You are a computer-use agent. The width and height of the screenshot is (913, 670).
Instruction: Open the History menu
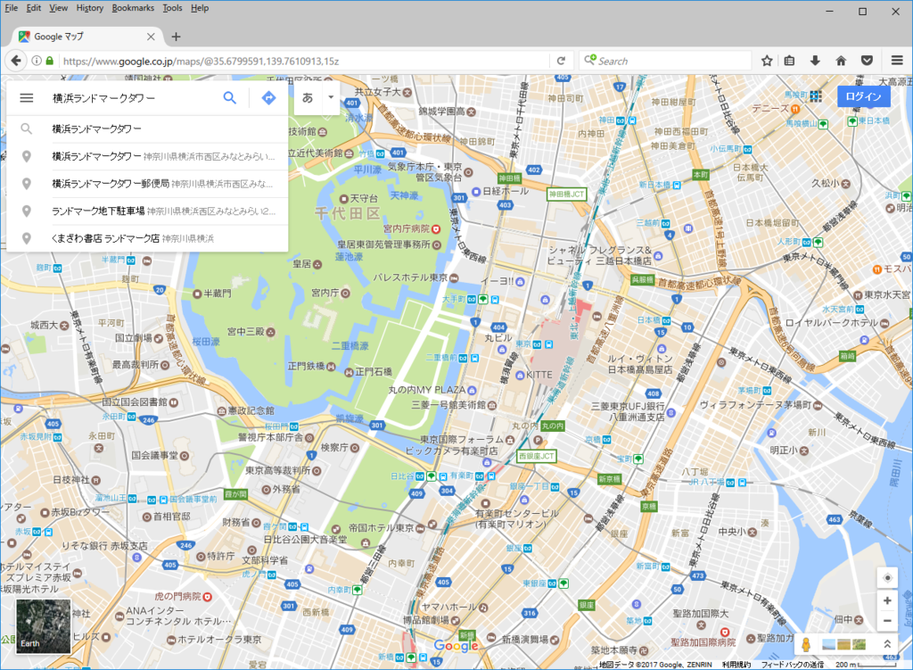[x=90, y=8]
